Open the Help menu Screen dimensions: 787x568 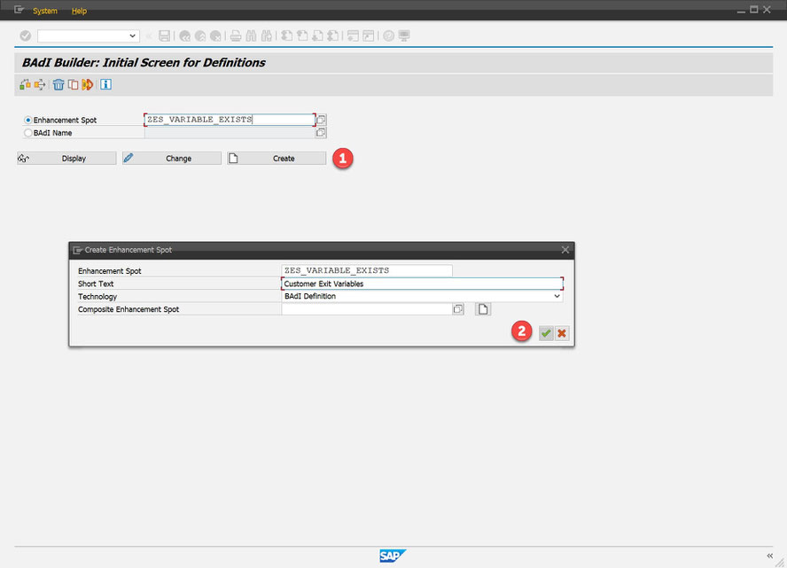79,11
